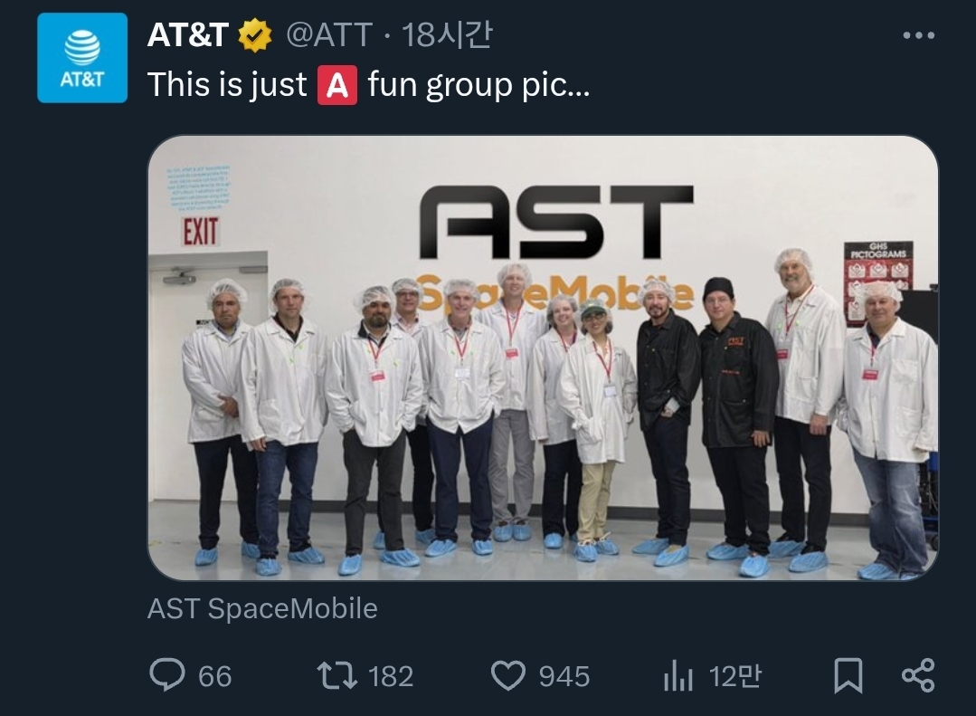Click the red A emoji in tweet
Image resolution: width=976 pixels, height=716 pixels.
[x=337, y=85]
